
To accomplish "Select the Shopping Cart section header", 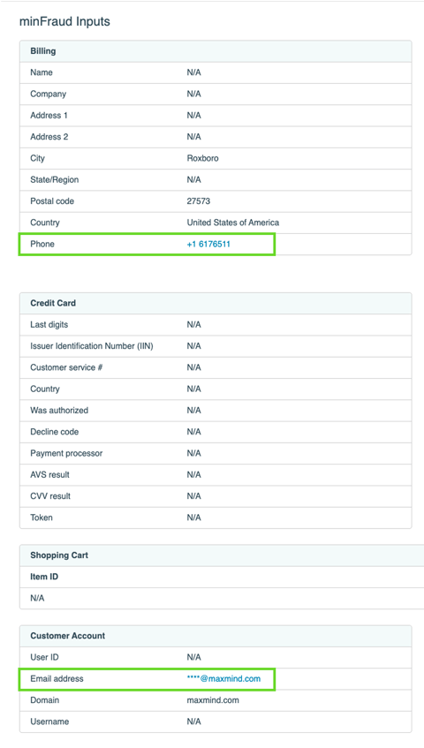I will click(x=59, y=555).
